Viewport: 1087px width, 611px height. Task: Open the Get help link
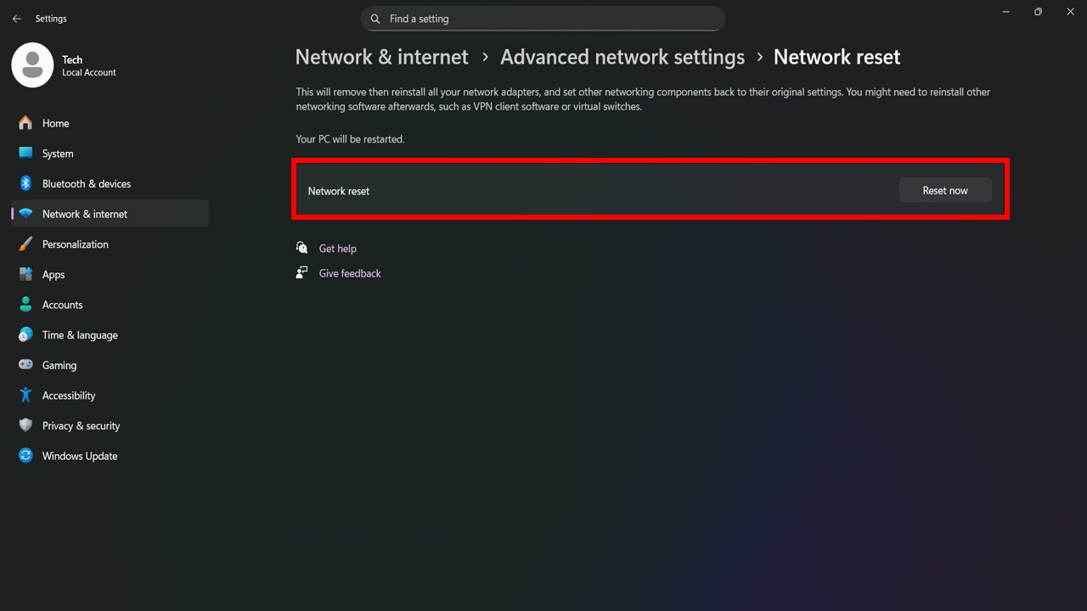[337, 249]
